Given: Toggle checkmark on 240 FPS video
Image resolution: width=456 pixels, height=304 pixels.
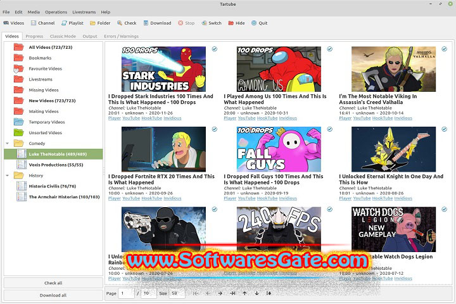Looking at the screenshot, I should [330, 209].
